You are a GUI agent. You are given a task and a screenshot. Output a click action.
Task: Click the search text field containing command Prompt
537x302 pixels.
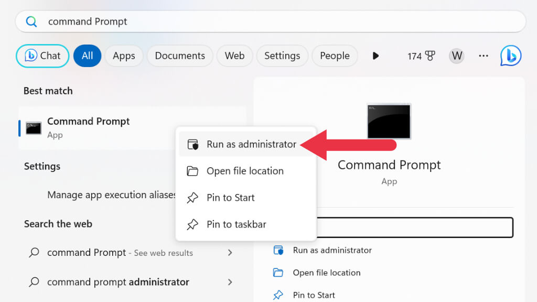tap(271, 21)
